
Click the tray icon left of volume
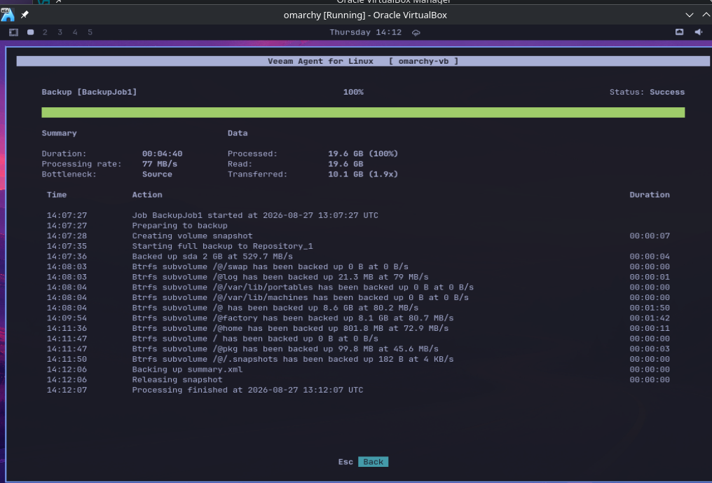point(679,32)
